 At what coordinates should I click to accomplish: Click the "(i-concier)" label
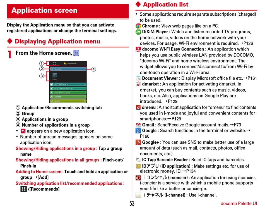[x=178, y=178]
